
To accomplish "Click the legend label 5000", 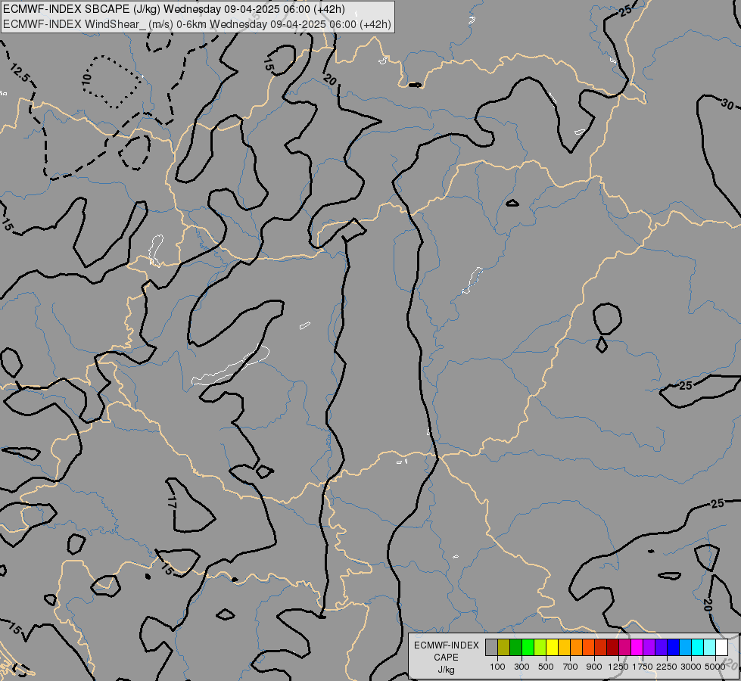I will point(715,667).
